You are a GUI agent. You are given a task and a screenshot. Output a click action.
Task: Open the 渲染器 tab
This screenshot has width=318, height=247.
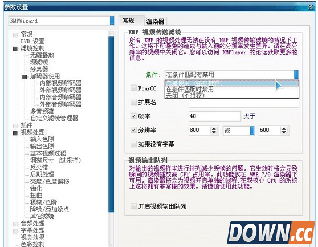[156, 21]
